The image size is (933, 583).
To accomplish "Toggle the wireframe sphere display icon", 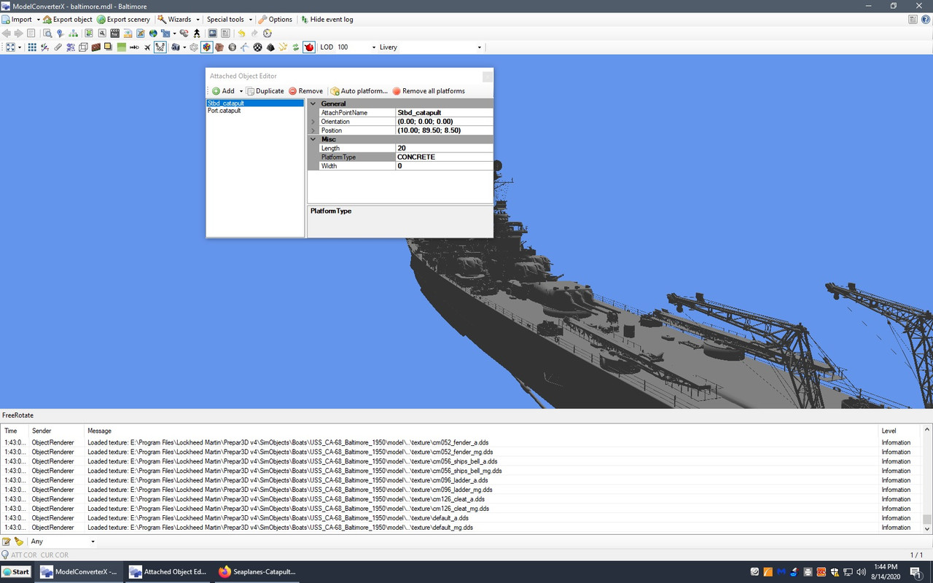I will click(x=194, y=47).
